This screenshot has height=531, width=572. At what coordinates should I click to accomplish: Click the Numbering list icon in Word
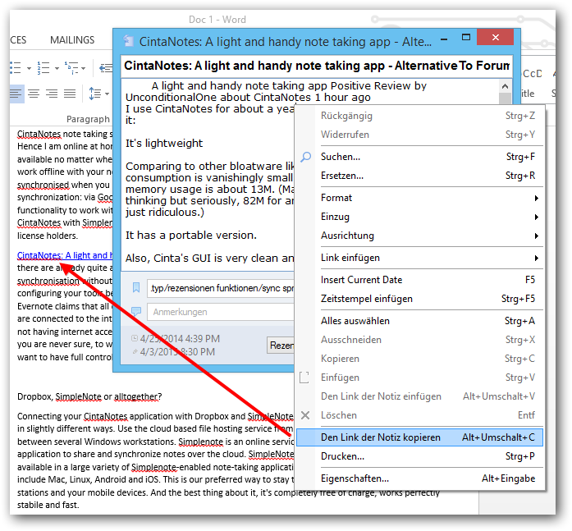43,68
